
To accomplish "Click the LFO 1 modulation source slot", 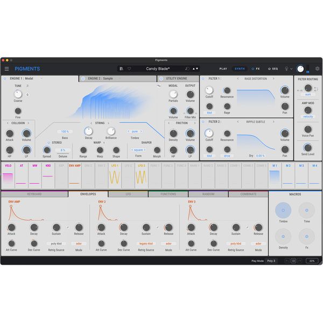I will pyautogui.click(x=115, y=175).
